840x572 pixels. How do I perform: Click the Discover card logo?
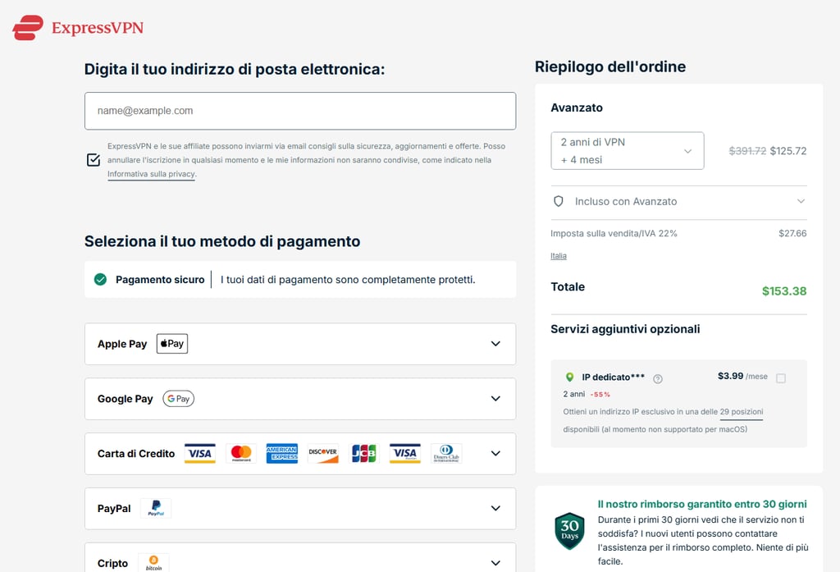(323, 454)
